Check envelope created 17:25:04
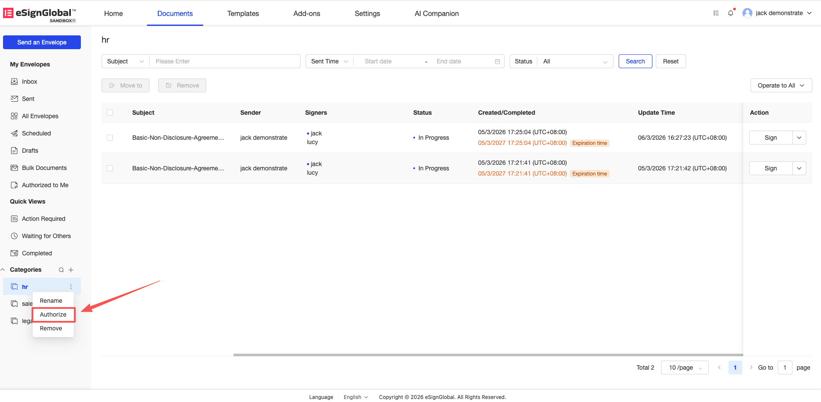The width and height of the screenshot is (821, 402). tap(110, 138)
